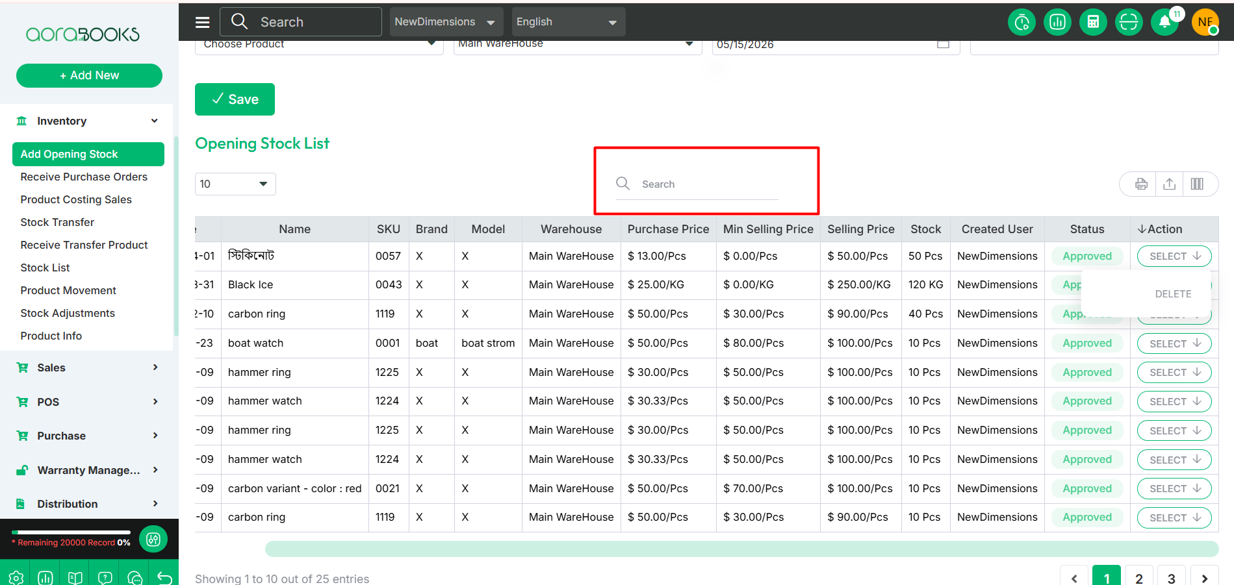Toggle the hamburger menu icon
The height and width of the screenshot is (585, 1234).
(x=203, y=22)
